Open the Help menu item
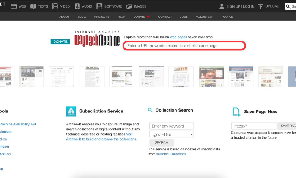Viewport: 296px width, 178px height. click(121, 17)
